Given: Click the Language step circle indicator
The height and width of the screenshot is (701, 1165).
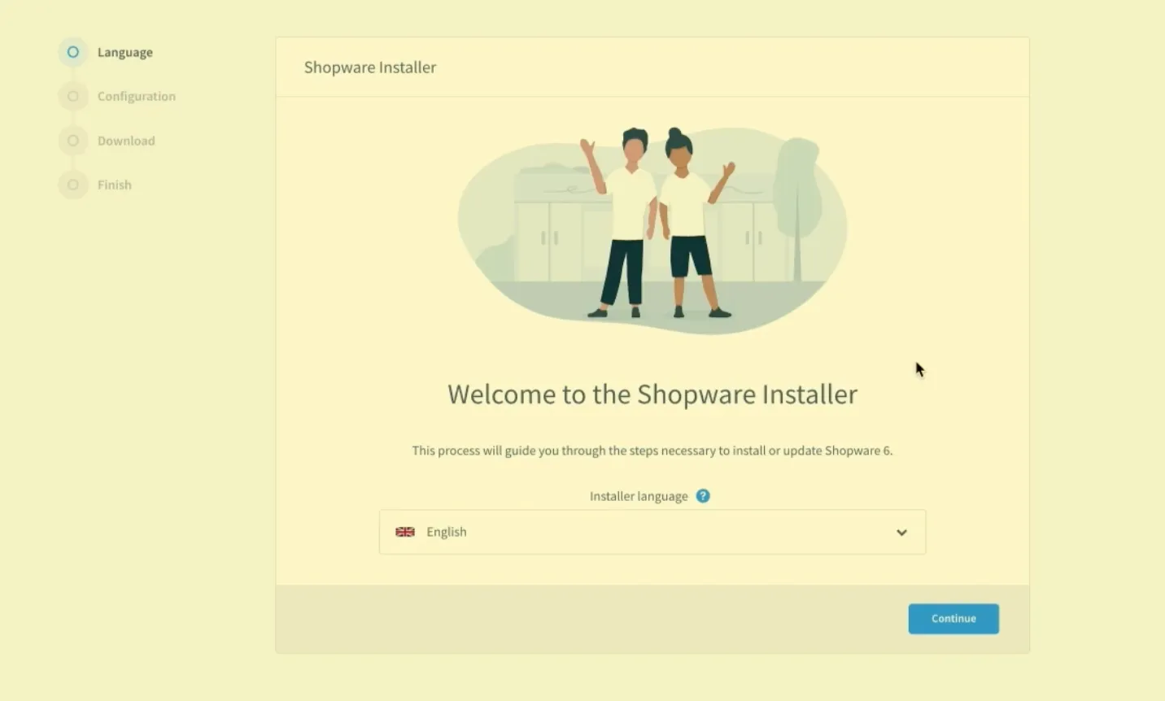Looking at the screenshot, I should [x=73, y=52].
